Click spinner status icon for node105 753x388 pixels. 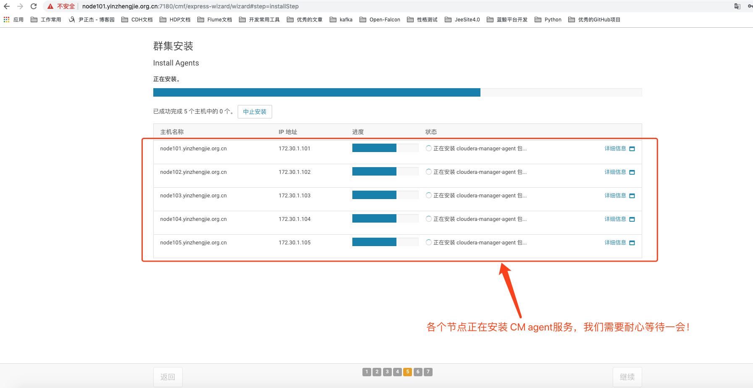[428, 242]
